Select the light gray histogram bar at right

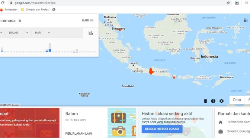pyautogui.click(x=77, y=51)
